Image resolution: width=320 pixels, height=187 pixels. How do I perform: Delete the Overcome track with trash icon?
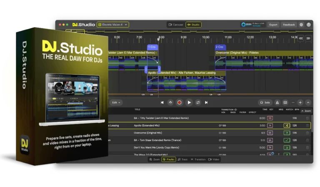click(307, 133)
